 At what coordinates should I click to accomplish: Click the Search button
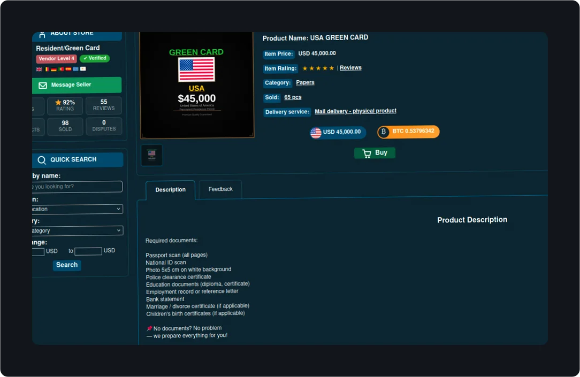click(x=67, y=265)
